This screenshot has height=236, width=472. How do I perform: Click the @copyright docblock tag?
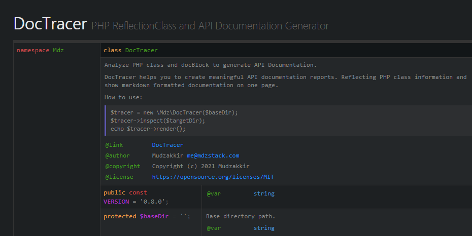pos(122,166)
